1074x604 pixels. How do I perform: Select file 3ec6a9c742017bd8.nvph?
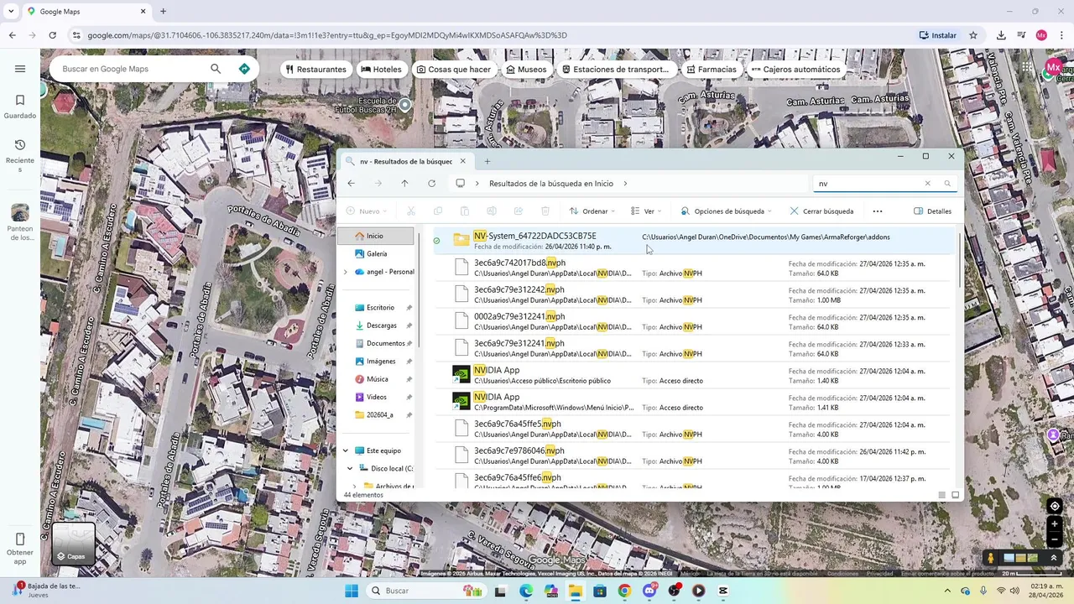[694, 268]
